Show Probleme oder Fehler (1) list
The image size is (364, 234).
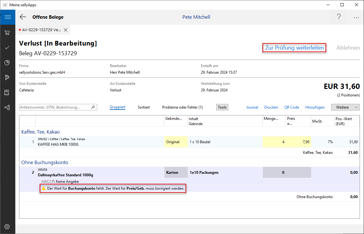click(182, 107)
